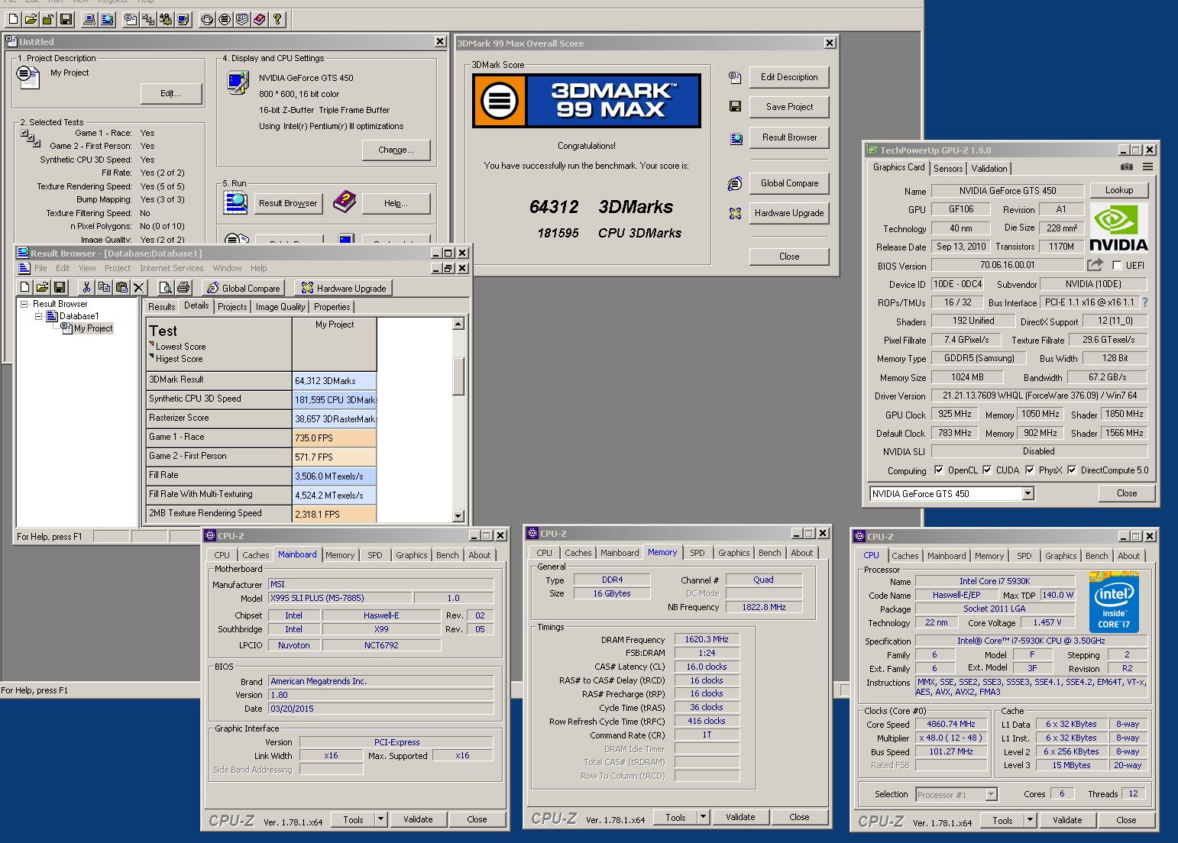
Task: Click the Save floppy icon in Result Browser toolbar
Action: pos(60,287)
